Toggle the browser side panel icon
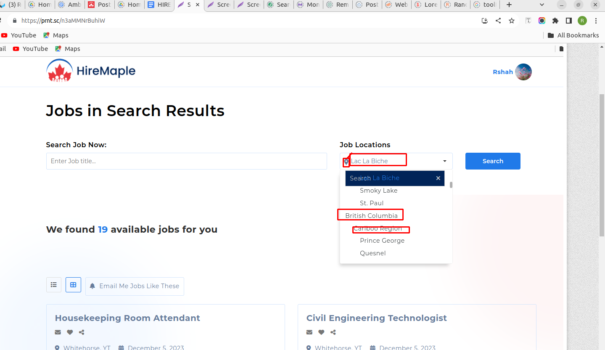 pyautogui.click(x=569, y=21)
